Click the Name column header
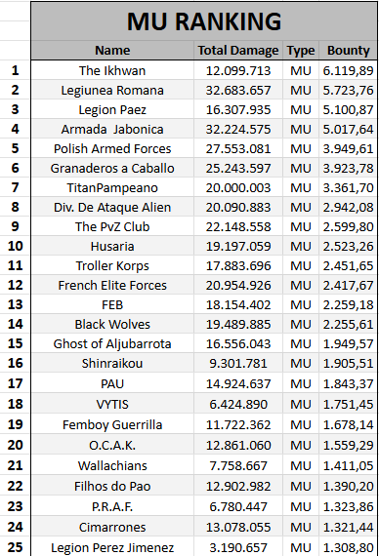 [x=112, y=51]
